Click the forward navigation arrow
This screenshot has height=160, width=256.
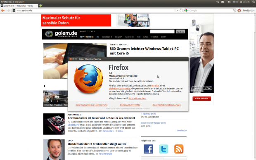[8, 10]
